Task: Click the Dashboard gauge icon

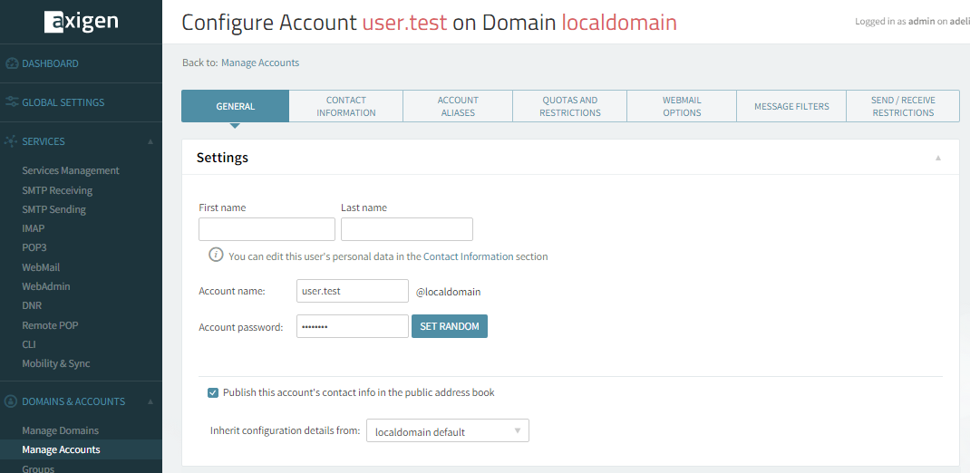Action: click(11, 63)
